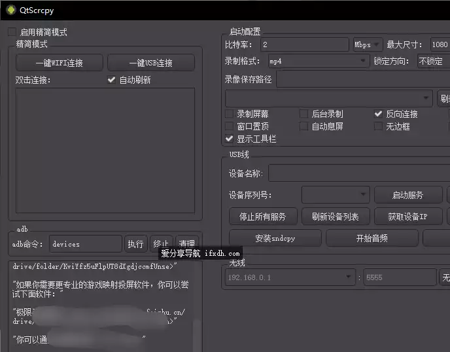450x352 pixels.
Task: Click the adb命令 devices input field
Action: [86, 244]
